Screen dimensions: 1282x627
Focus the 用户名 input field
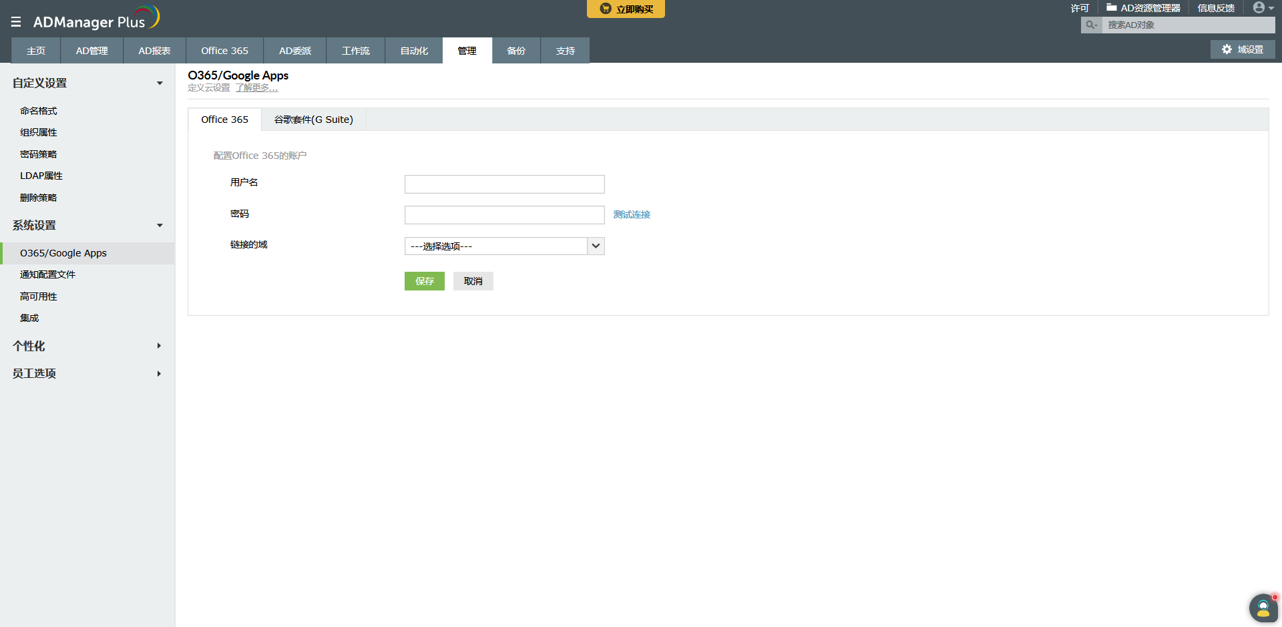coord(505,184)
